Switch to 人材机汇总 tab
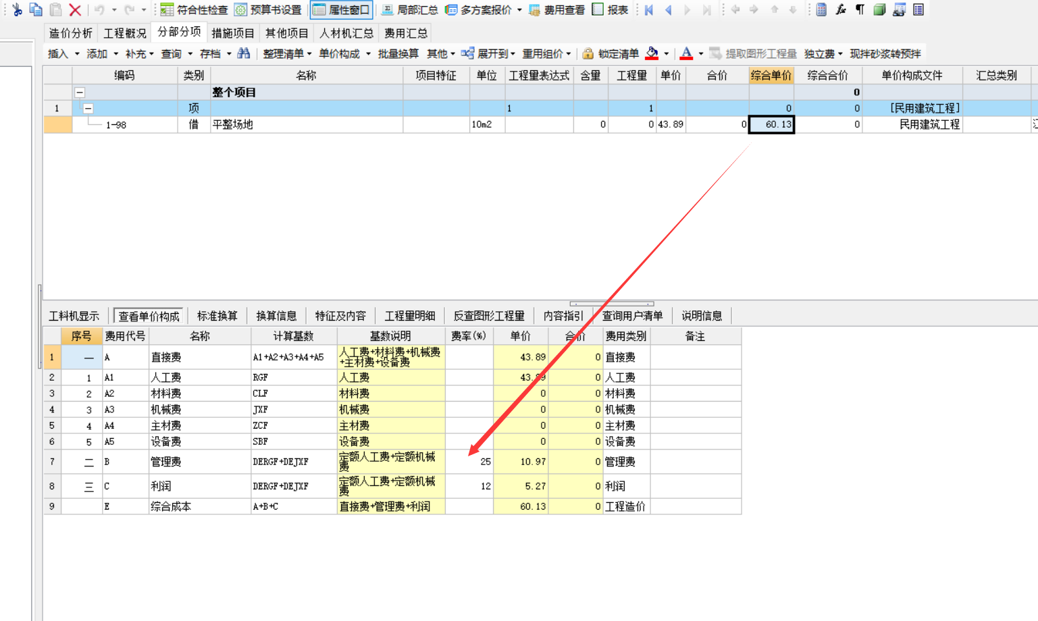Viewport: 1038px width, 621px height. pos(346,33)
